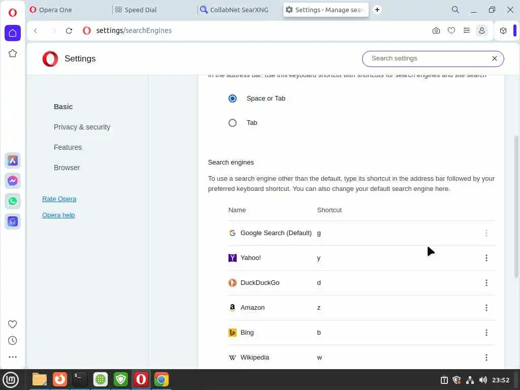Screen dimensions: 520x390
Task: Open the Speed Dial home sidebar button
Action: click(13, 33)
